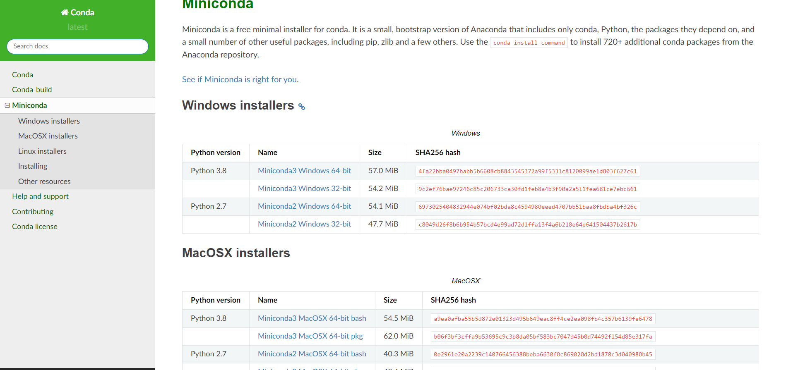Select the hash starting 4fa22bba0497

coord(528,171)
